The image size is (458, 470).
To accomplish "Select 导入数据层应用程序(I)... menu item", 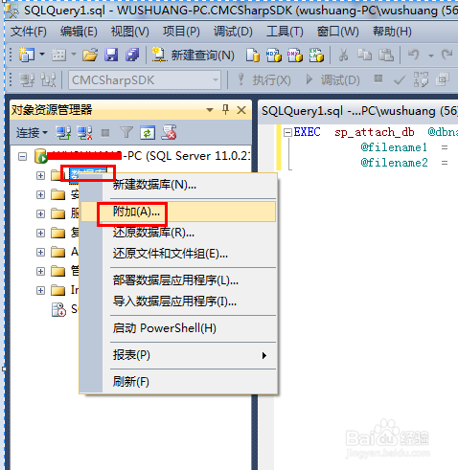I will pyautogui.click(x=177, y=302).
